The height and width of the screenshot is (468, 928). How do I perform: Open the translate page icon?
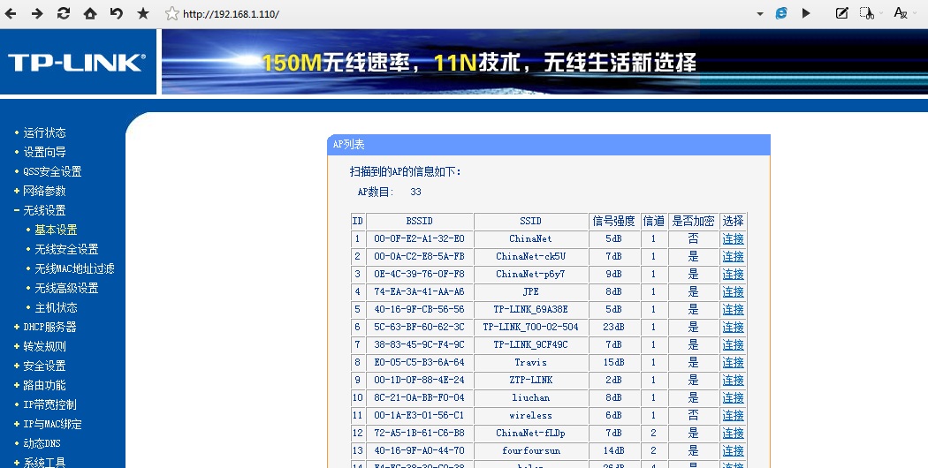pos(901,13)
